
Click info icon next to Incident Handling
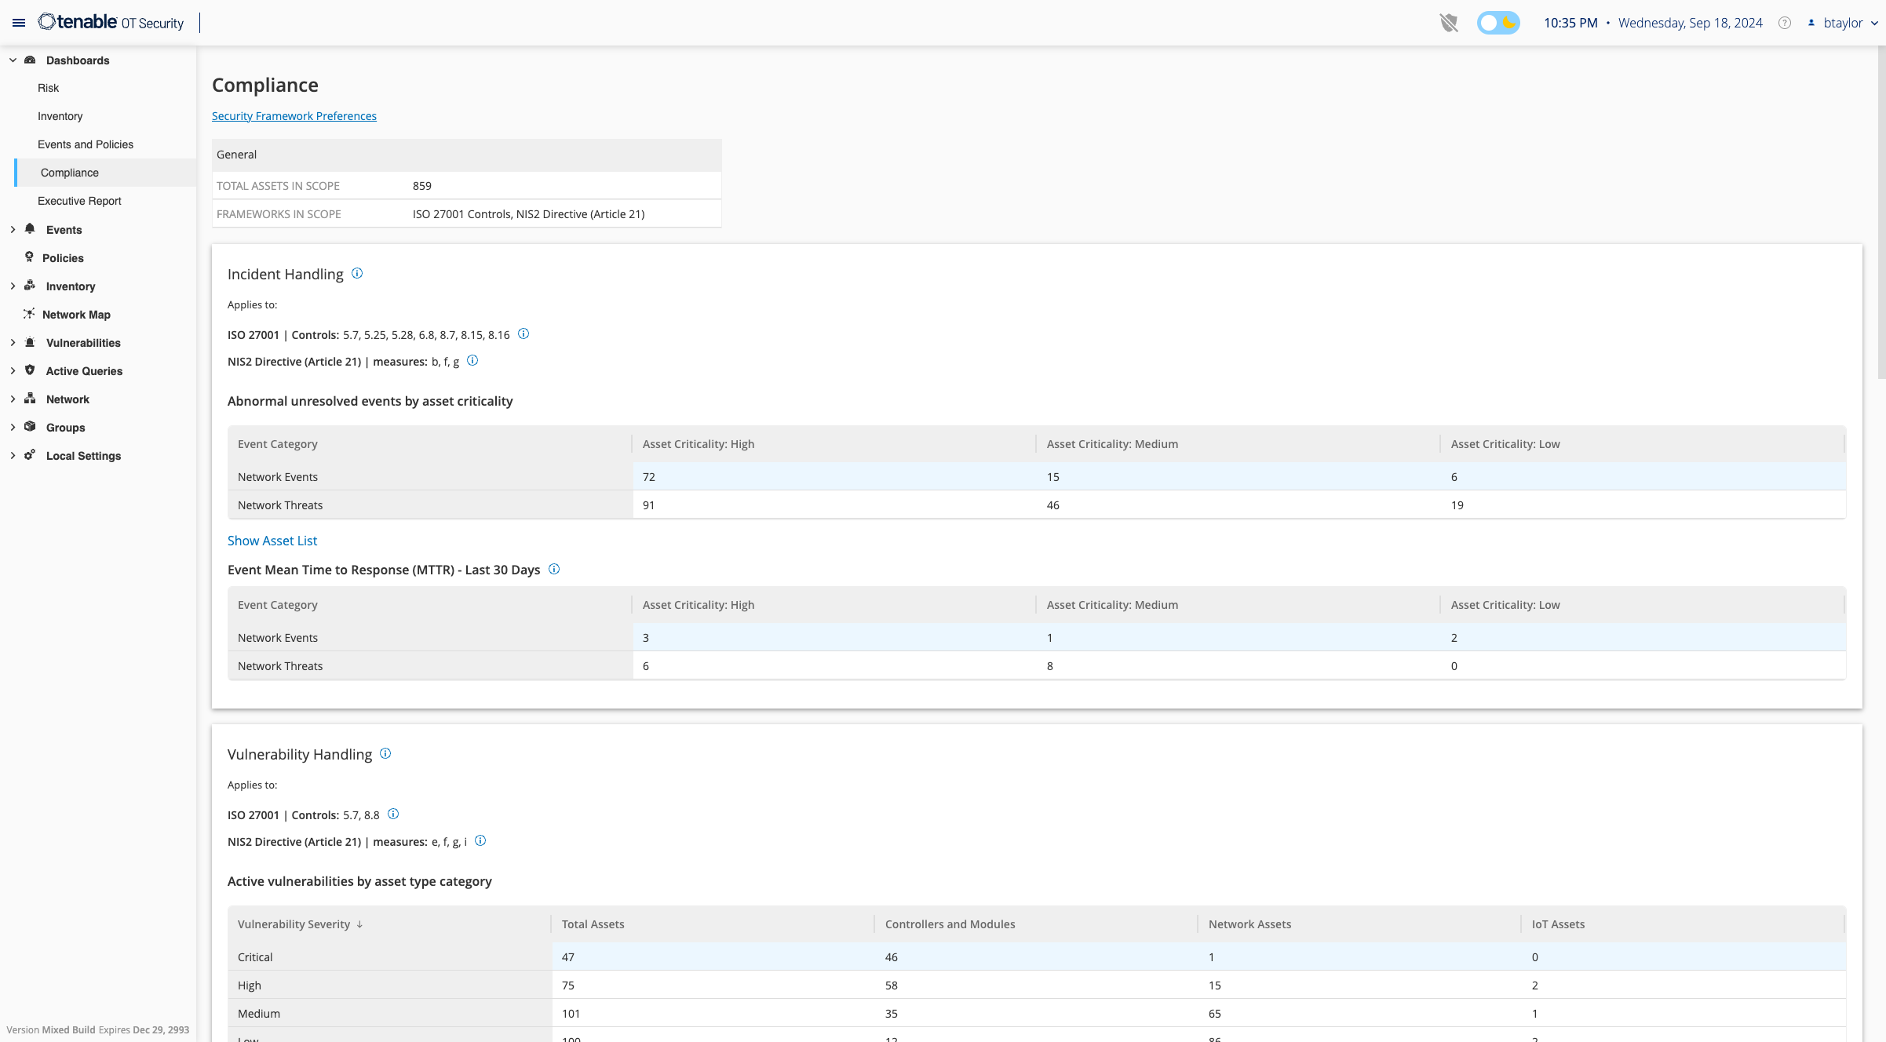[357, 273]
